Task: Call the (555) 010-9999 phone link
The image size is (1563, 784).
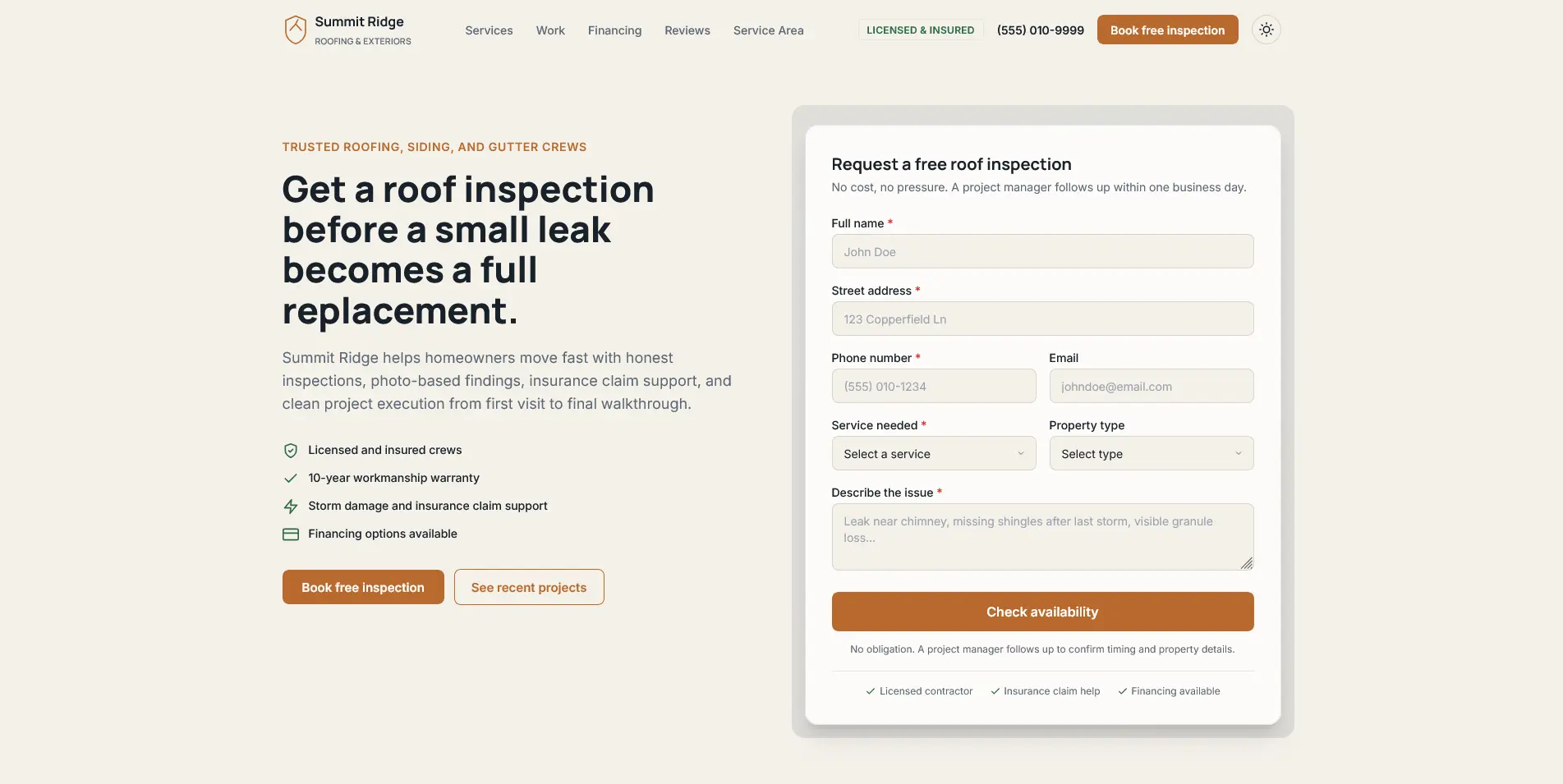Action: coord(1041,30)
